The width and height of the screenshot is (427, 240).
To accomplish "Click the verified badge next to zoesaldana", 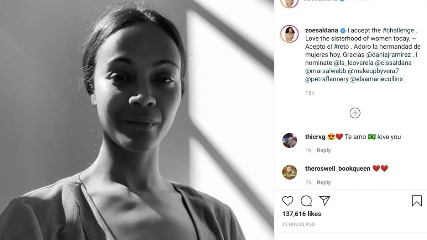I will [x=343, y=31].
